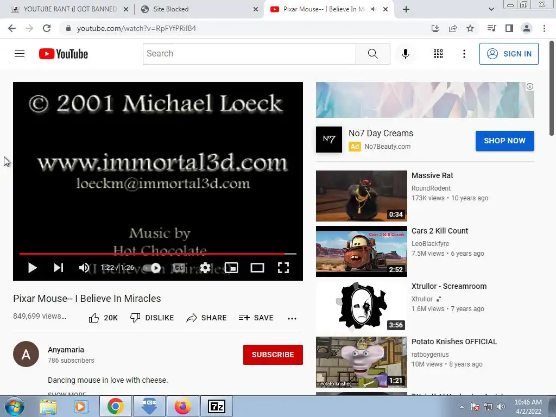Image resolution: width=556 pixels, height=417 pixels.
Task: Open the Anyamaria channel name link
Action: [x=66, y=350]
